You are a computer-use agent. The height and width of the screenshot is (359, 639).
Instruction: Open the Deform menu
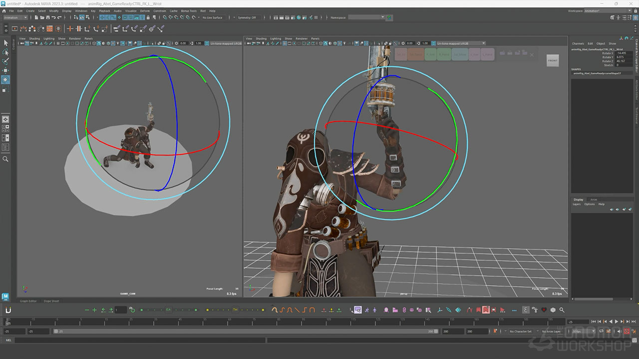click(144, 10)
